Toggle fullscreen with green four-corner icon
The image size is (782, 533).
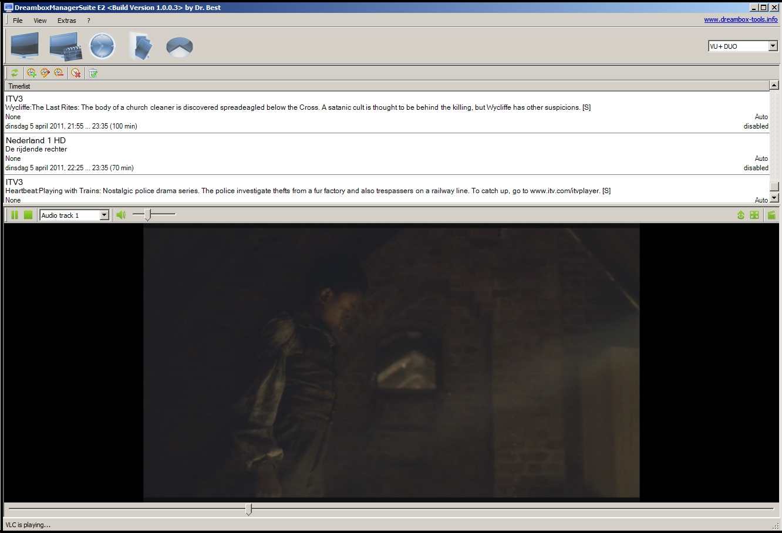point(754,215)
